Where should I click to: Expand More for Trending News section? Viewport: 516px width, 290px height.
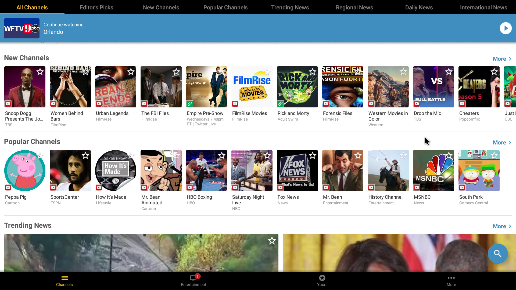click(x=502, y=226)
